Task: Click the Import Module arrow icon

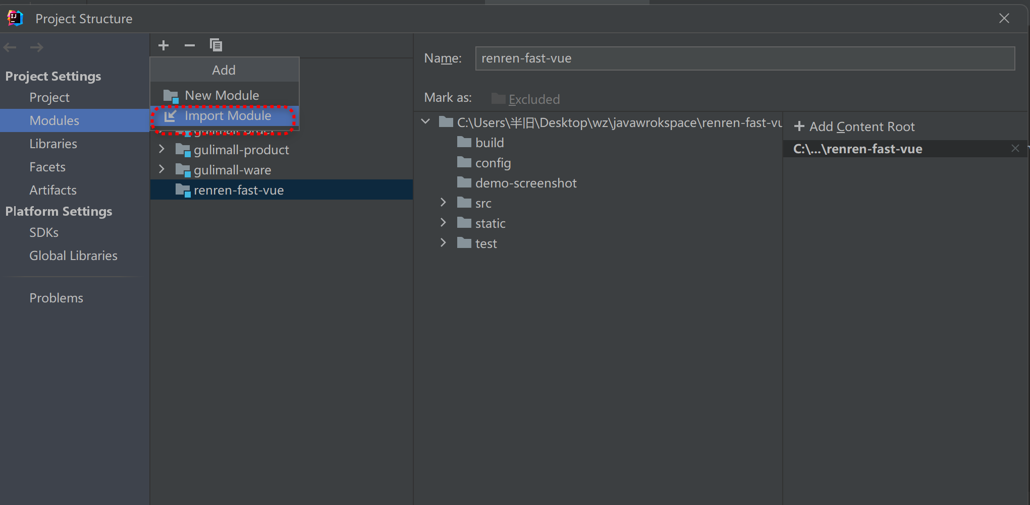Action: coord(171,116)
